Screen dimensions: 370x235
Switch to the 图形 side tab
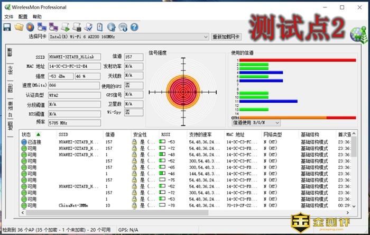(x=10, y=88)
